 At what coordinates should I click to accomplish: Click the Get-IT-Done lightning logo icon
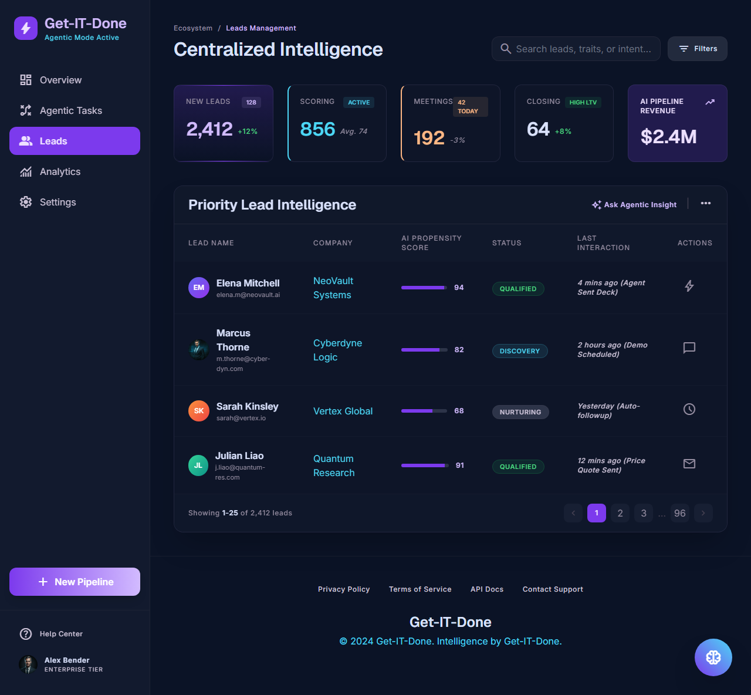click(26, 28)
